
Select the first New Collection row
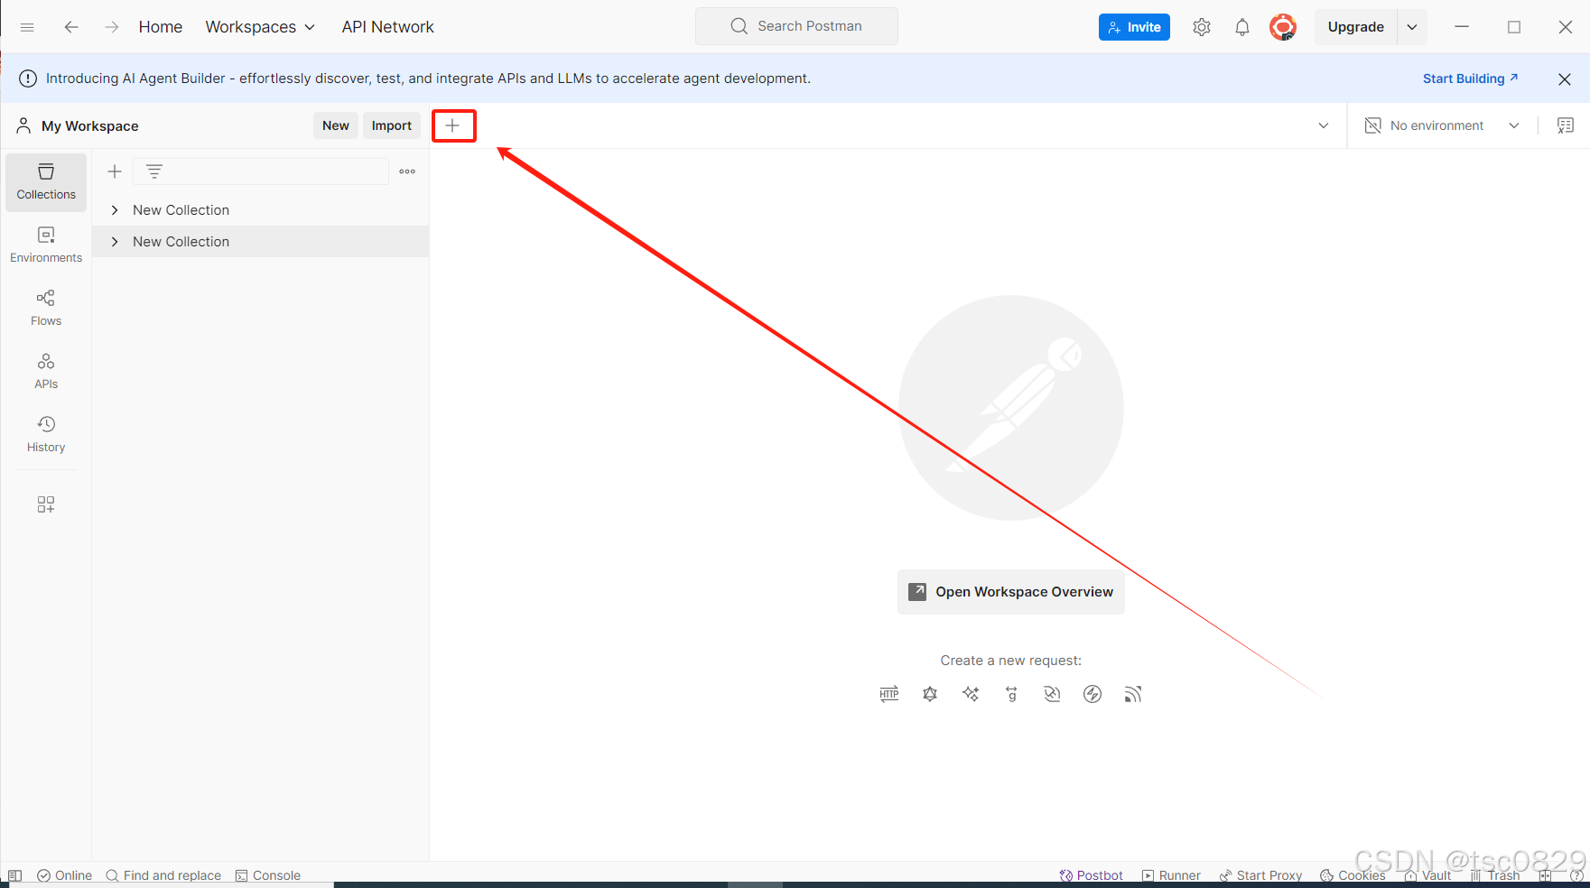[x=261, y=210]
